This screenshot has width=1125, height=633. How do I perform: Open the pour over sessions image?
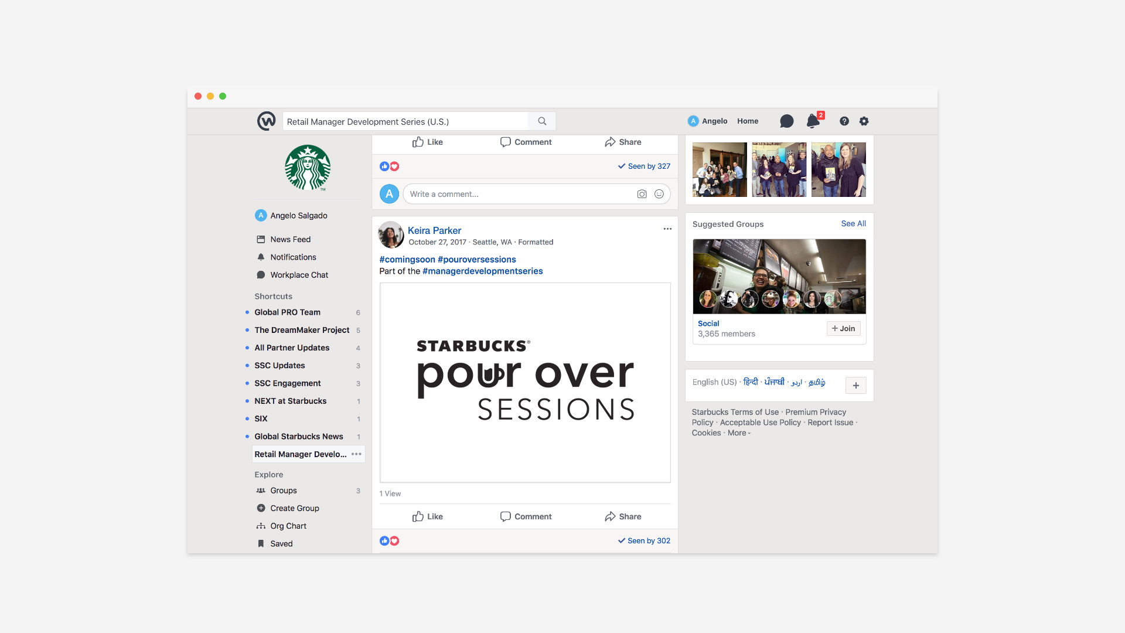(x=525, y=383)
